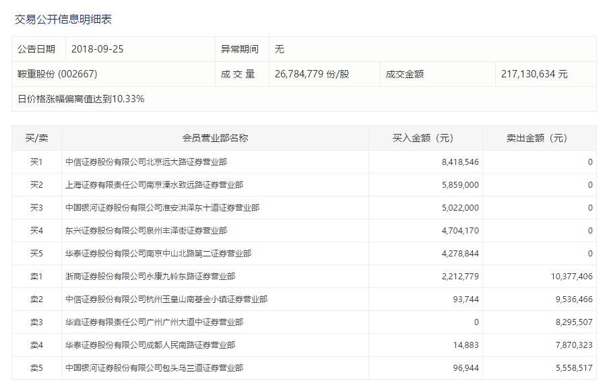Select the 买1 row label
Image resolution: width=609 pixels, height=389 pixels.
point(36,162)
